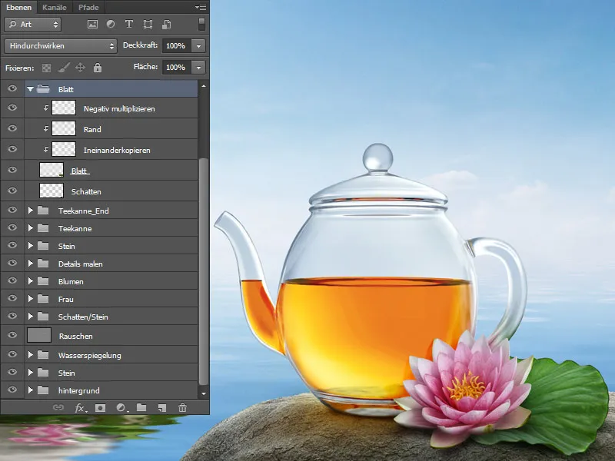Filter layers by smart object icon
This screenshot has width=615, height=461.
pyautogui.click(x=166, y=25)
